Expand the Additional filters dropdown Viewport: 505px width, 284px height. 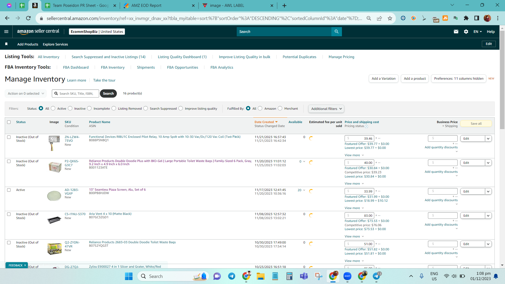326,109
